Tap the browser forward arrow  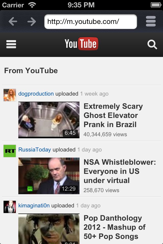coord(32,21)
